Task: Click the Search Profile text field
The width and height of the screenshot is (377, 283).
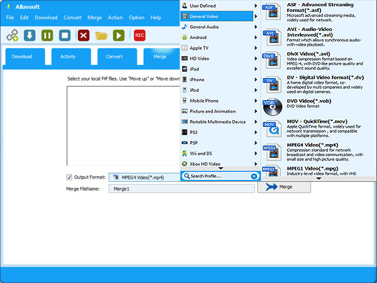Action: 220,176
